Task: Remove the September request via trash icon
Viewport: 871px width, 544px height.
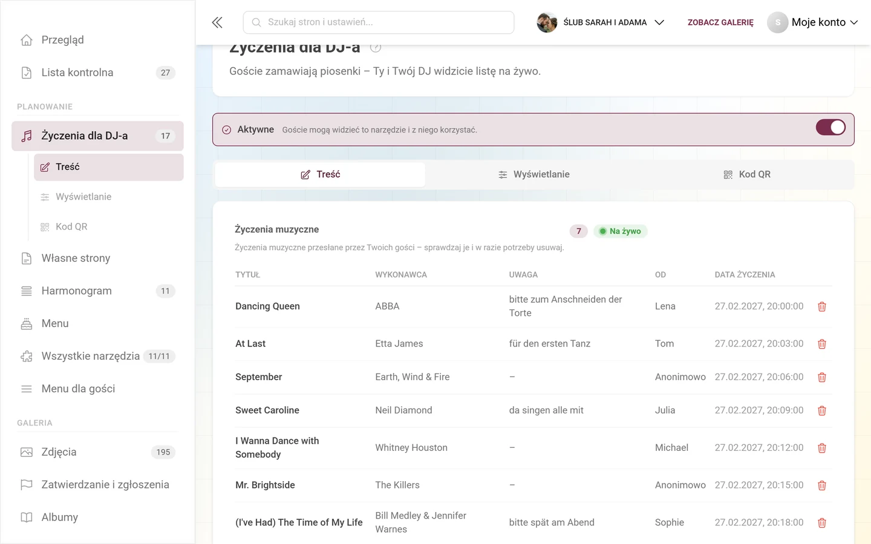Action: click(x=822, y=377)
